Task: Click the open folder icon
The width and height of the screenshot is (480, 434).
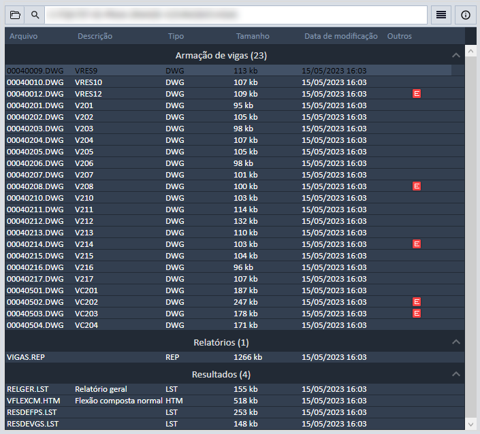Action: click(x=15, y=14)
